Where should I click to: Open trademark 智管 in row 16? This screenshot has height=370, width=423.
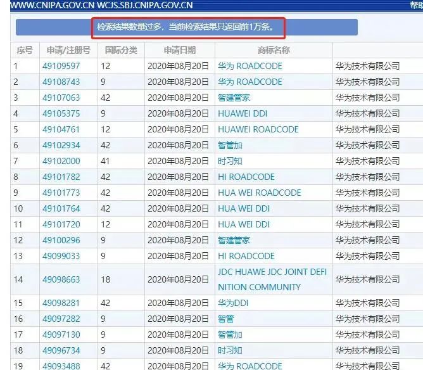(x=226, y=319)
